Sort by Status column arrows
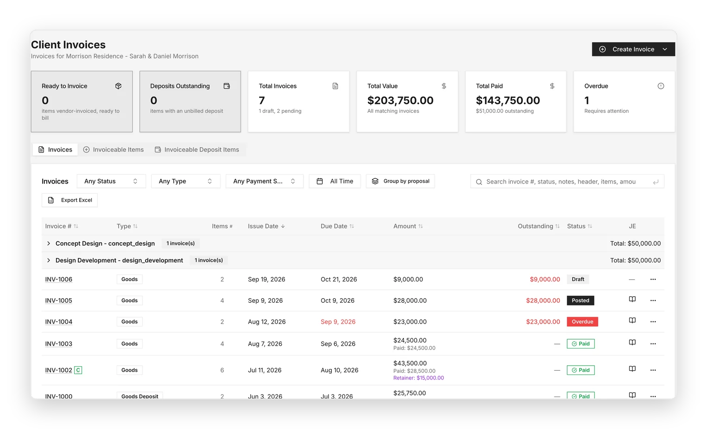 [x=590, y=226]
